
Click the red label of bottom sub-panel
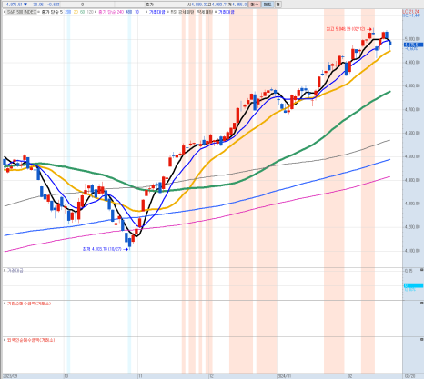point(31,340)
